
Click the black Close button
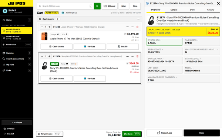(202, 133)
